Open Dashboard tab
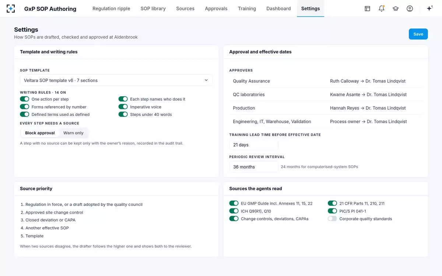This screenshot has width=442, height=276. pyautogui.click(x=278, y=8)
